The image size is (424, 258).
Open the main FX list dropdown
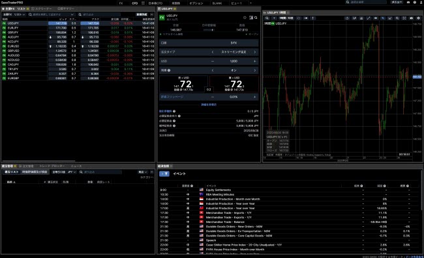(14, 14)
